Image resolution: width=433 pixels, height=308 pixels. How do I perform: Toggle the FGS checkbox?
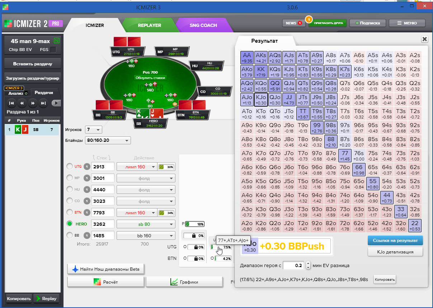53,50
